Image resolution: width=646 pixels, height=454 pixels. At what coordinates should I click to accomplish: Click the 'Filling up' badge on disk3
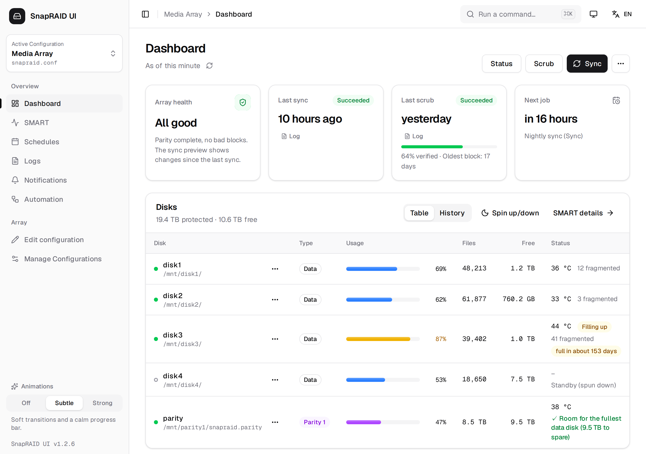(x=594, y=327)
